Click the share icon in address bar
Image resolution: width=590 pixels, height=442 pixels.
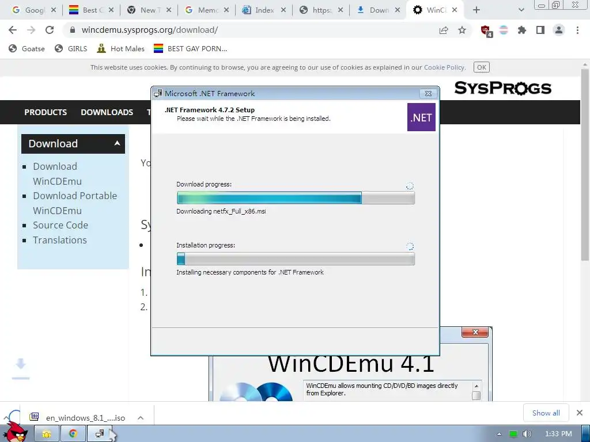click(x=444, y=31)
